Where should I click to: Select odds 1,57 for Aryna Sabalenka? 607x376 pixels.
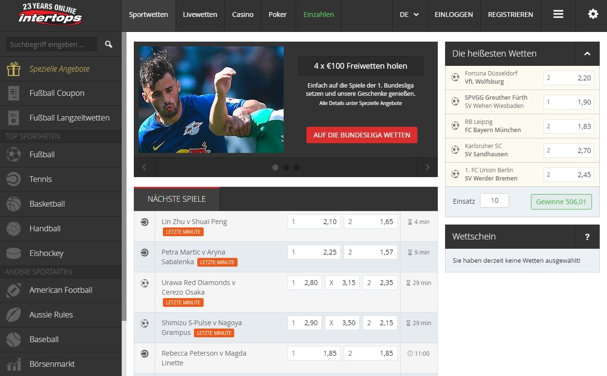tap(371, 252)
